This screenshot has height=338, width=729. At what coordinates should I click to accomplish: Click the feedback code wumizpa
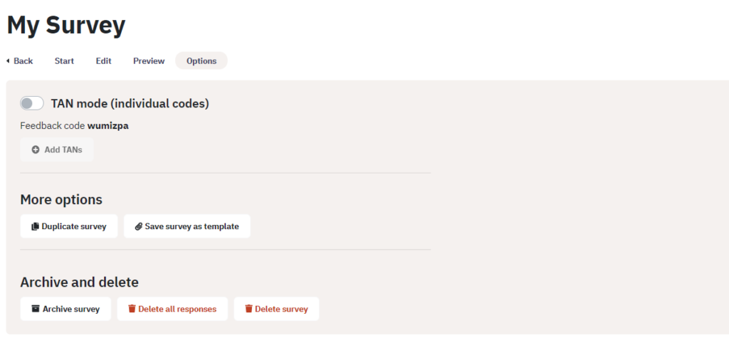click(108, 126)
